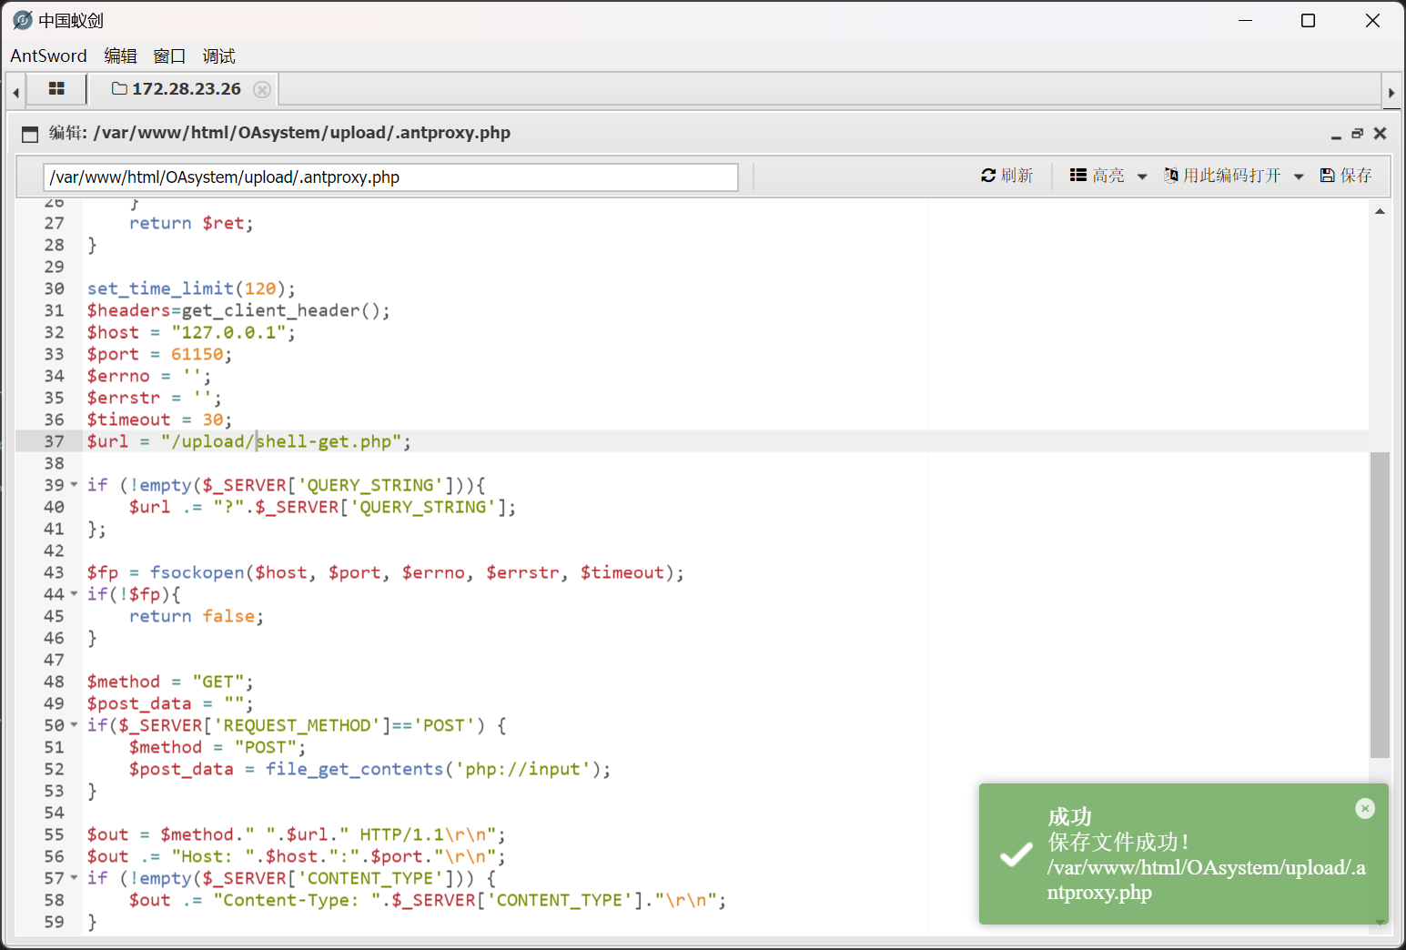
Task: Click the vertical scrollbar thumb
Action: 1380,604
